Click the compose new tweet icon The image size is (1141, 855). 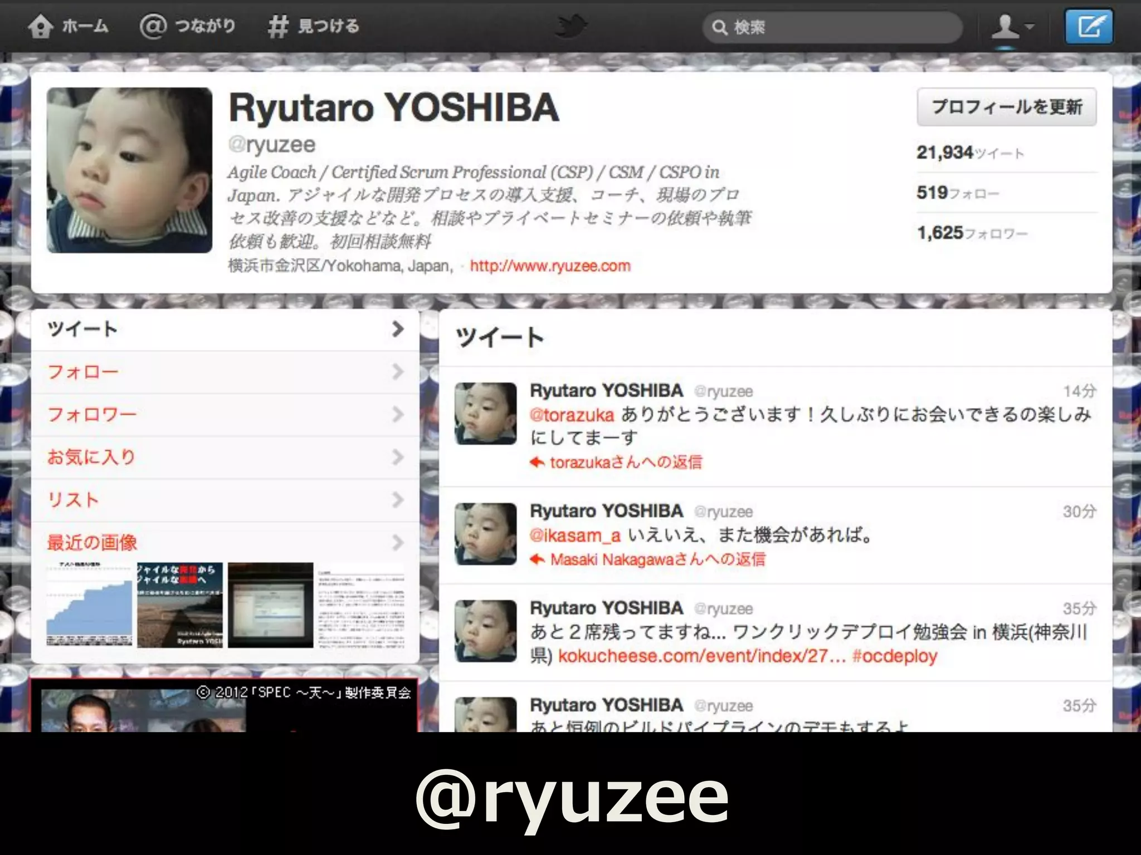[1089, 26]
